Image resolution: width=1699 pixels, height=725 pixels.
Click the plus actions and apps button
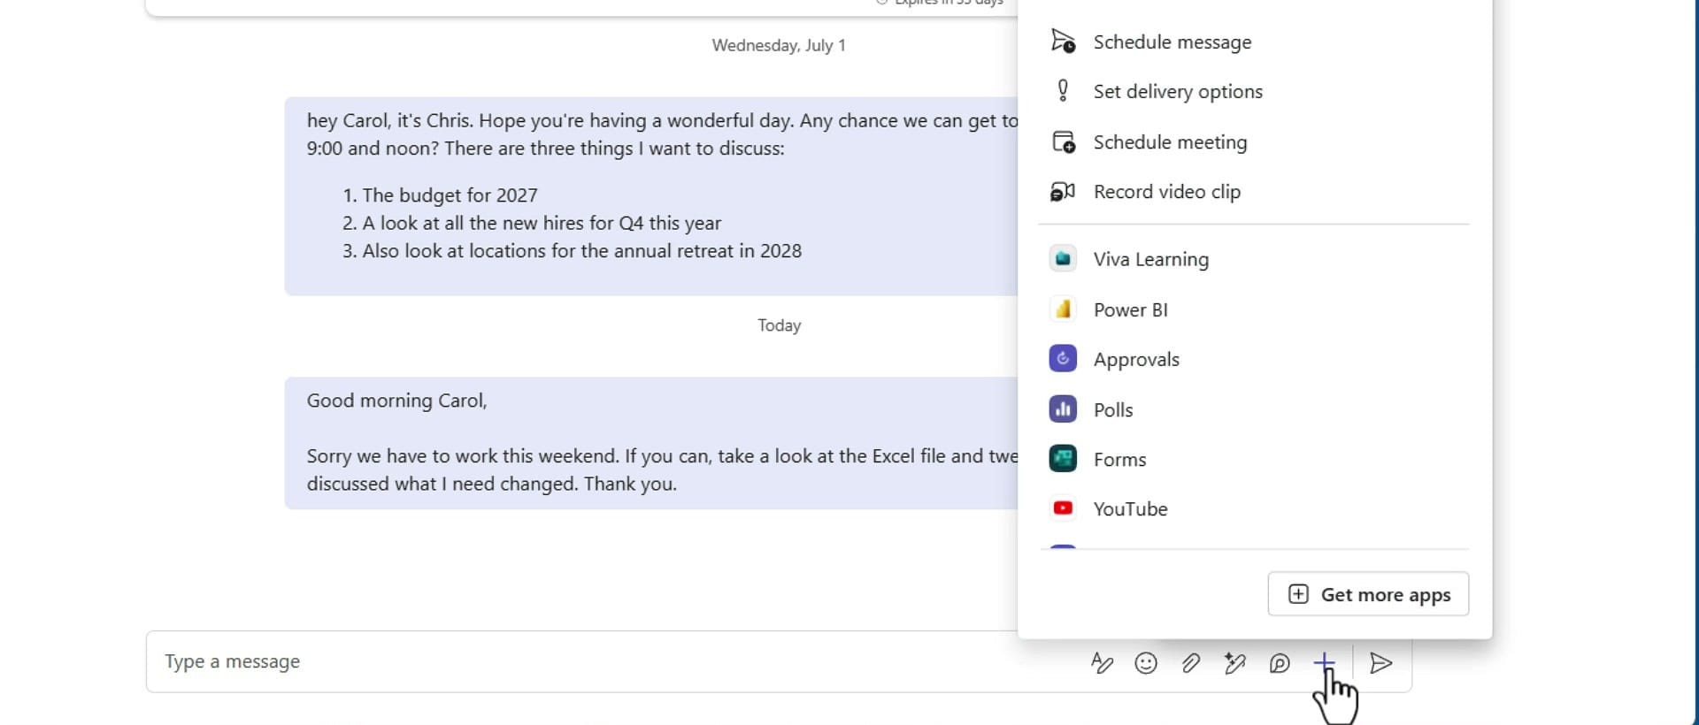tap(1324, 662)
